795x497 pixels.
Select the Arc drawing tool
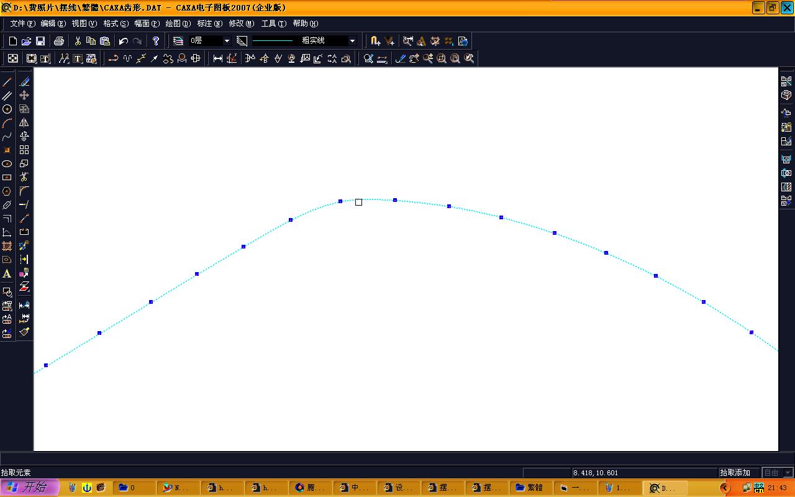point(7,123)
